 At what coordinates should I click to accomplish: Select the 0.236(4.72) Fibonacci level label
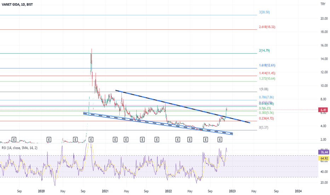(266, 118)
